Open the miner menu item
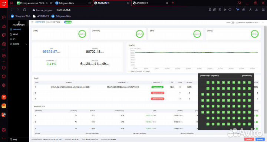Screen dimensions: 267x142 (x=14, y=34)
